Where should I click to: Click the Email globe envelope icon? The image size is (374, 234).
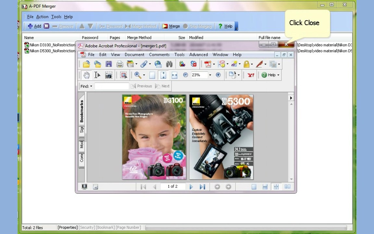[x=158, y=64]
